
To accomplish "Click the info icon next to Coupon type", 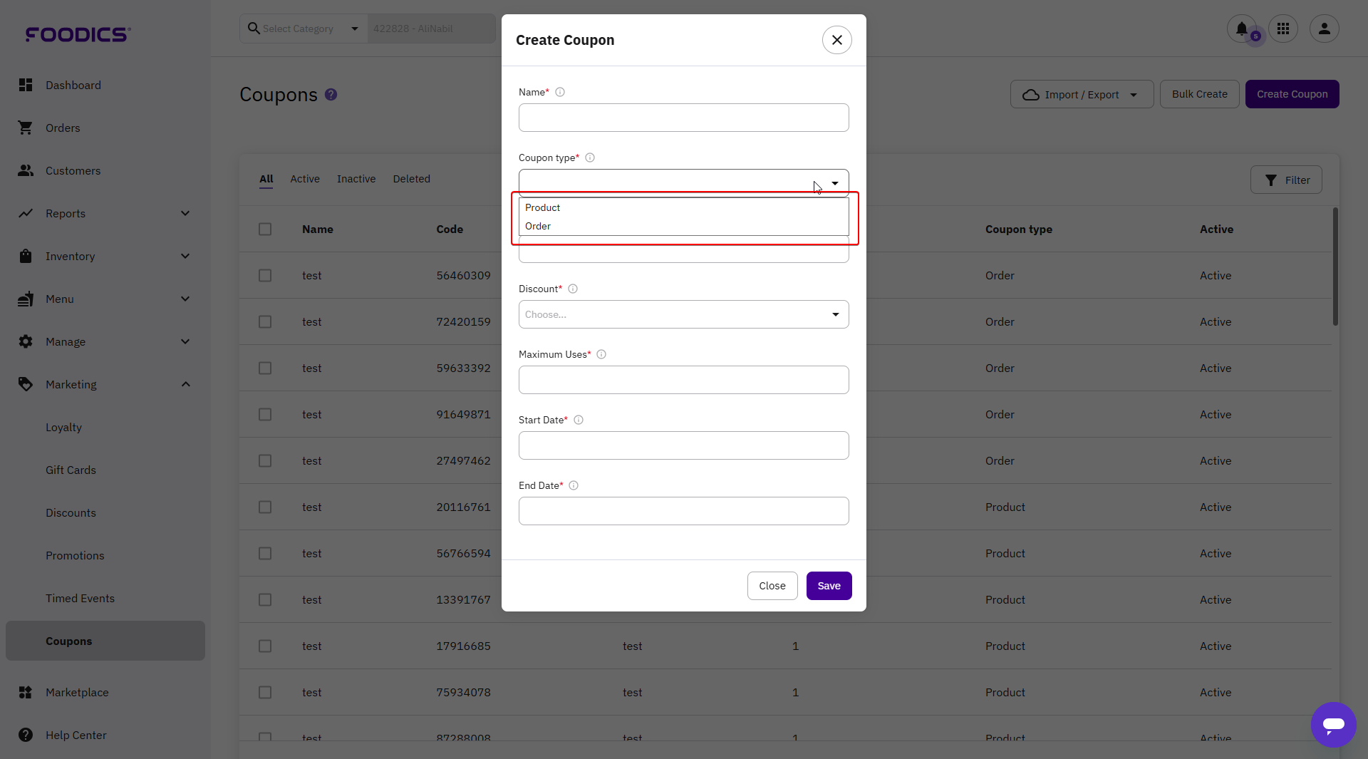I will pos(590,158).
